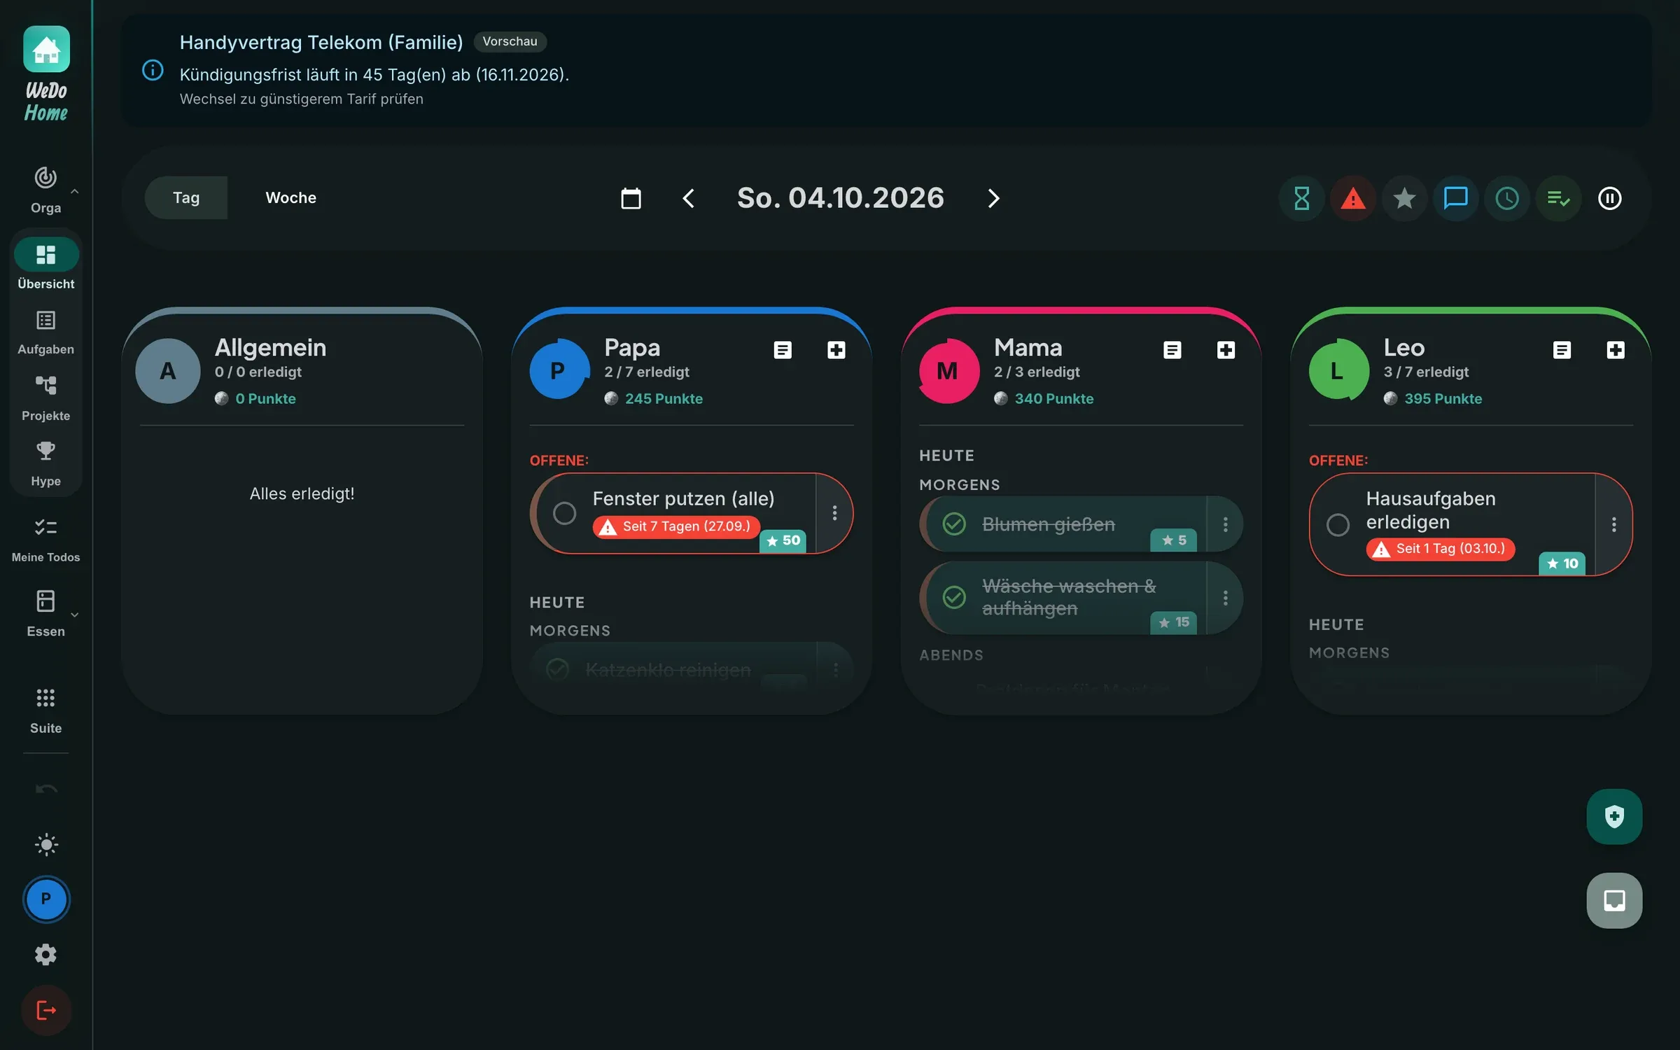Click the info icon on Handyvertrag notice

coord(153,70)
